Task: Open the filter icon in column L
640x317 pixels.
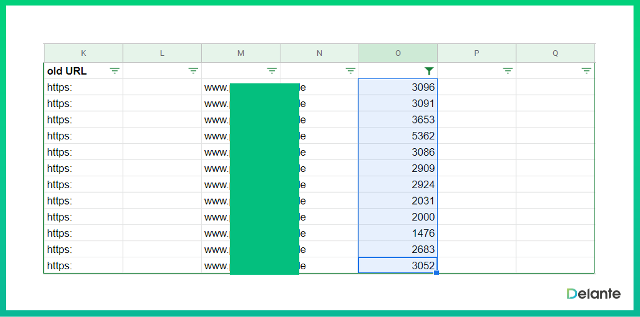Action: click(193, 71)
